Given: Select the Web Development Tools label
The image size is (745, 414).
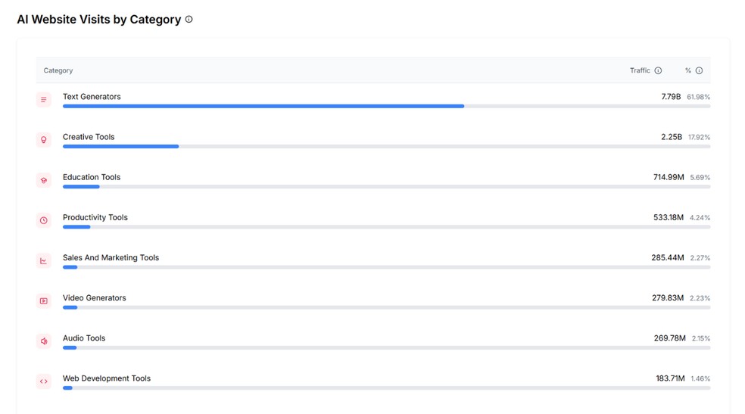Looking at the screenshot, I should [107, 378].
